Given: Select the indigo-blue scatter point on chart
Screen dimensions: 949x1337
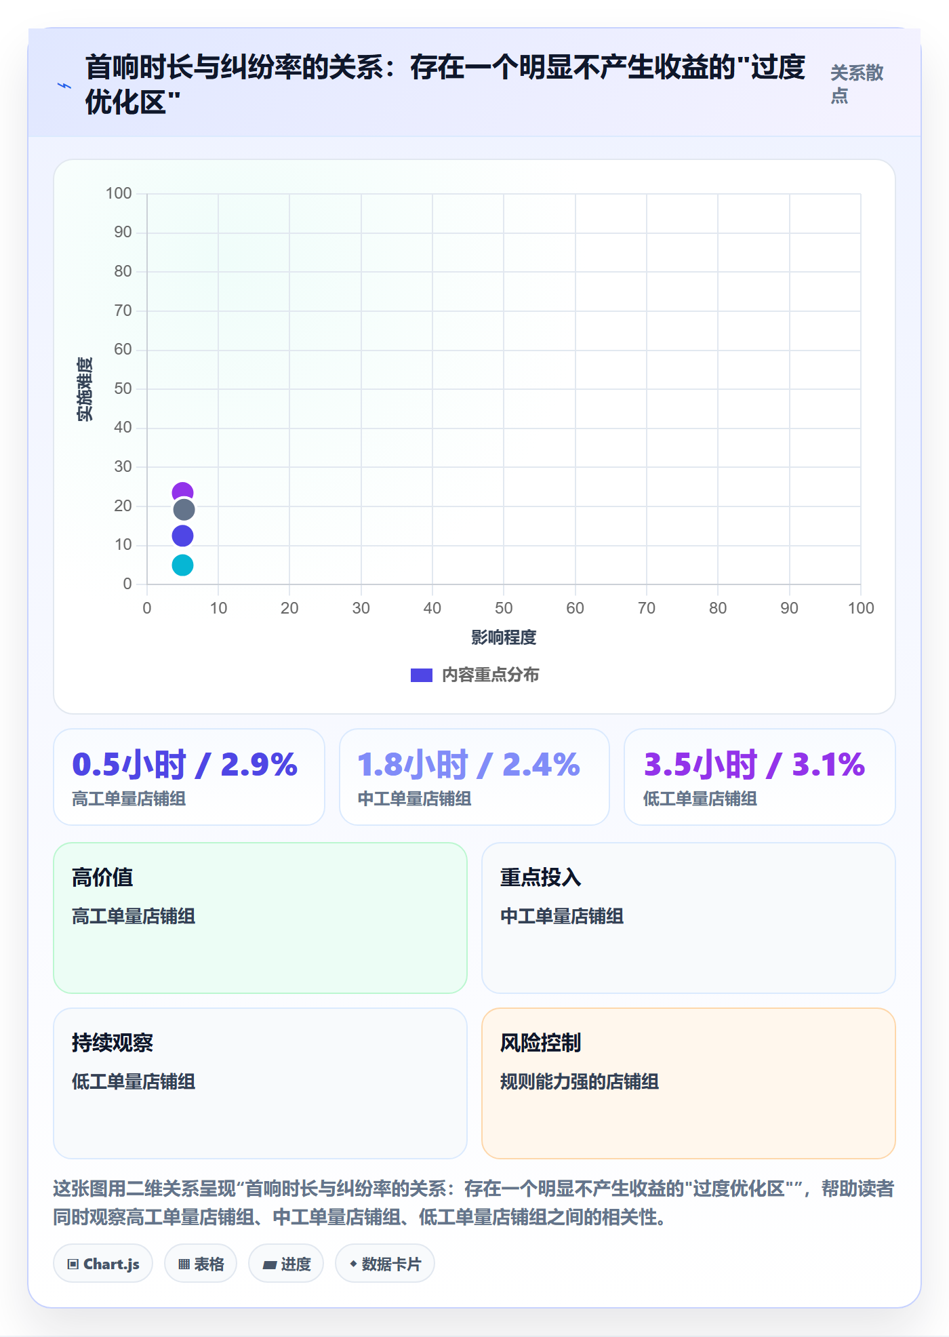Looking at the screenshot, I should pyautogui.click(x=182, y=536).
